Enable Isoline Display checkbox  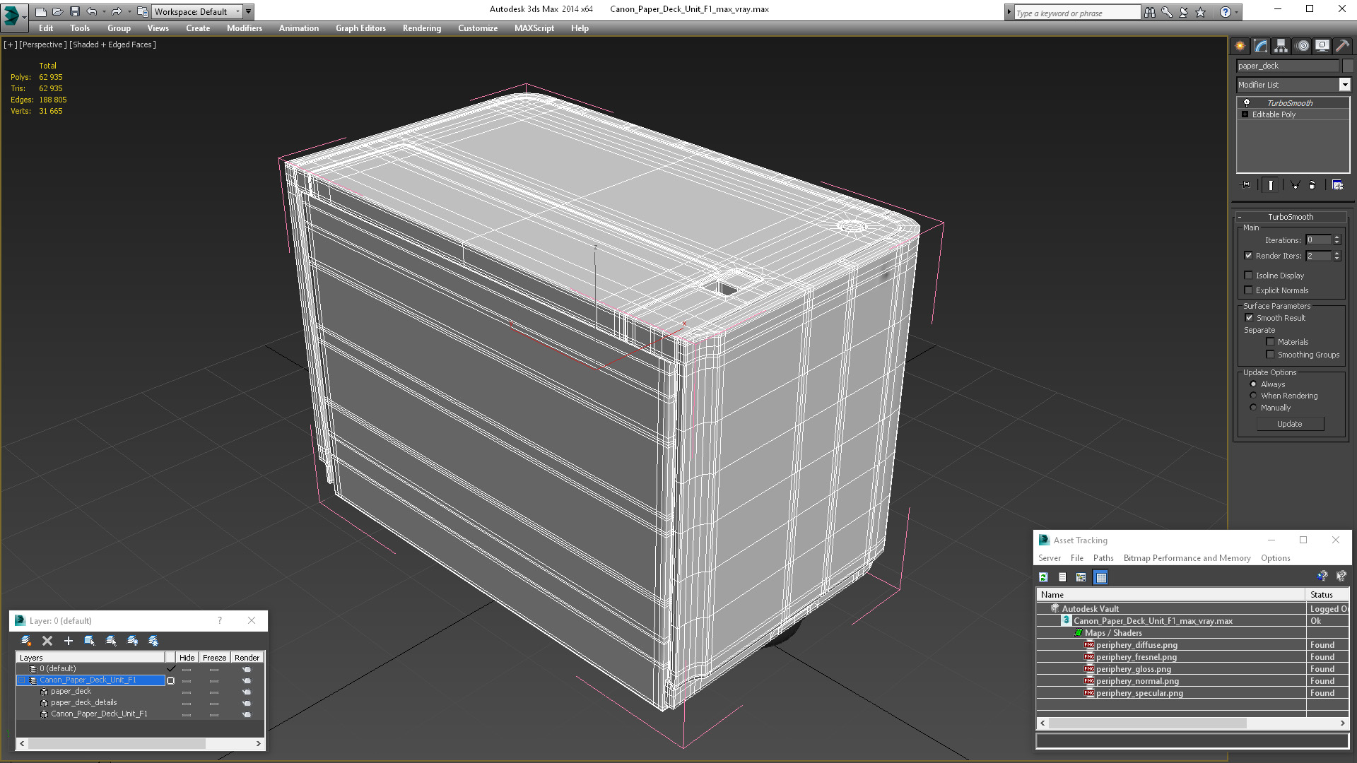coord(1248,276)
